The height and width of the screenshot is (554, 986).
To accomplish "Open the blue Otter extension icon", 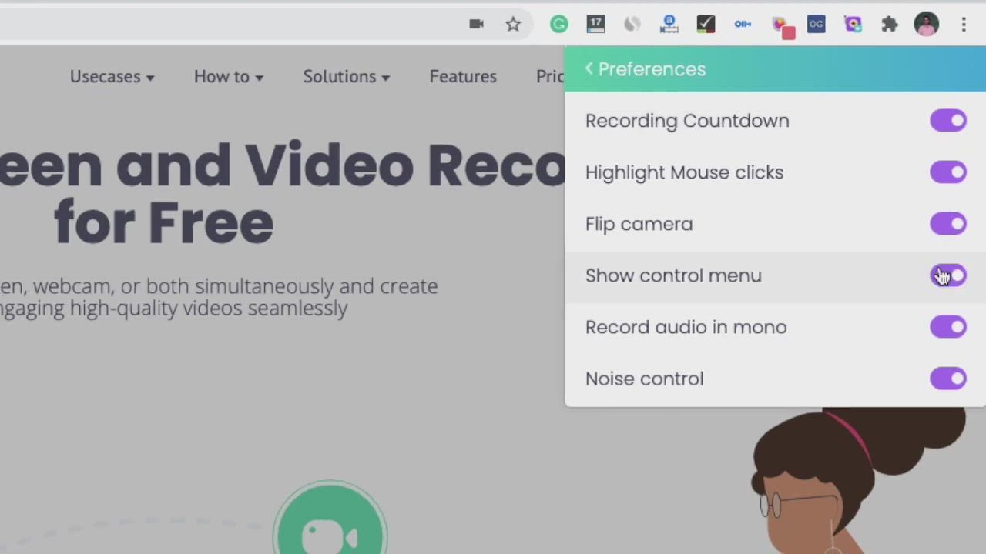I will (x=743, y=25).
